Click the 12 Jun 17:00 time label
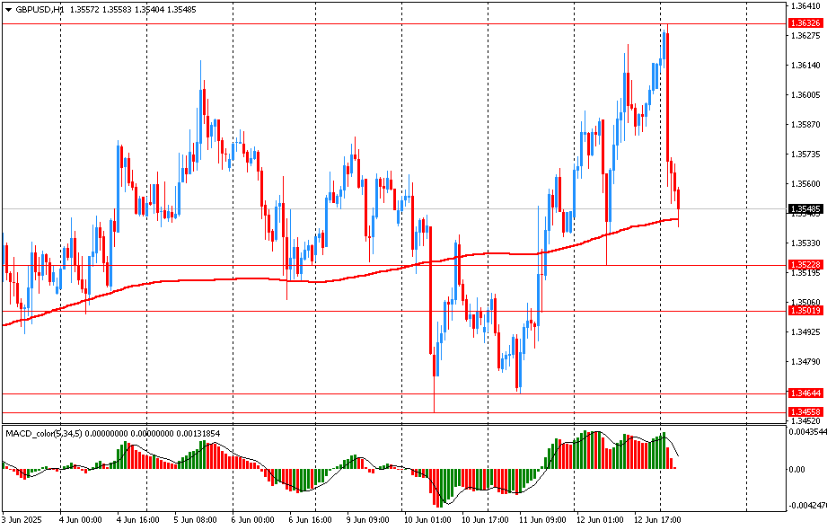Viewport: 827px width, 530px height. [x=655, y=520]
